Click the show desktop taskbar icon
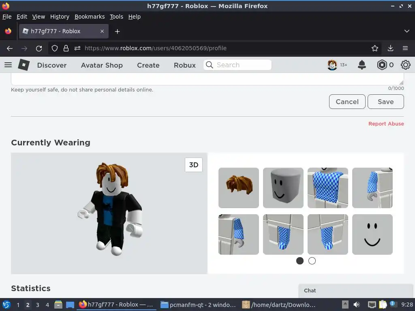This screenshot has width=415, height=311. 70,305
